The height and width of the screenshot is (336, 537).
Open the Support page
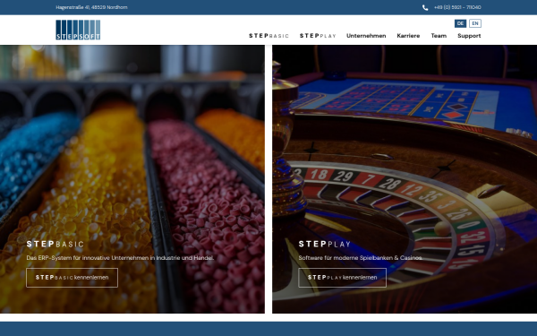click(x=469, y=36)
